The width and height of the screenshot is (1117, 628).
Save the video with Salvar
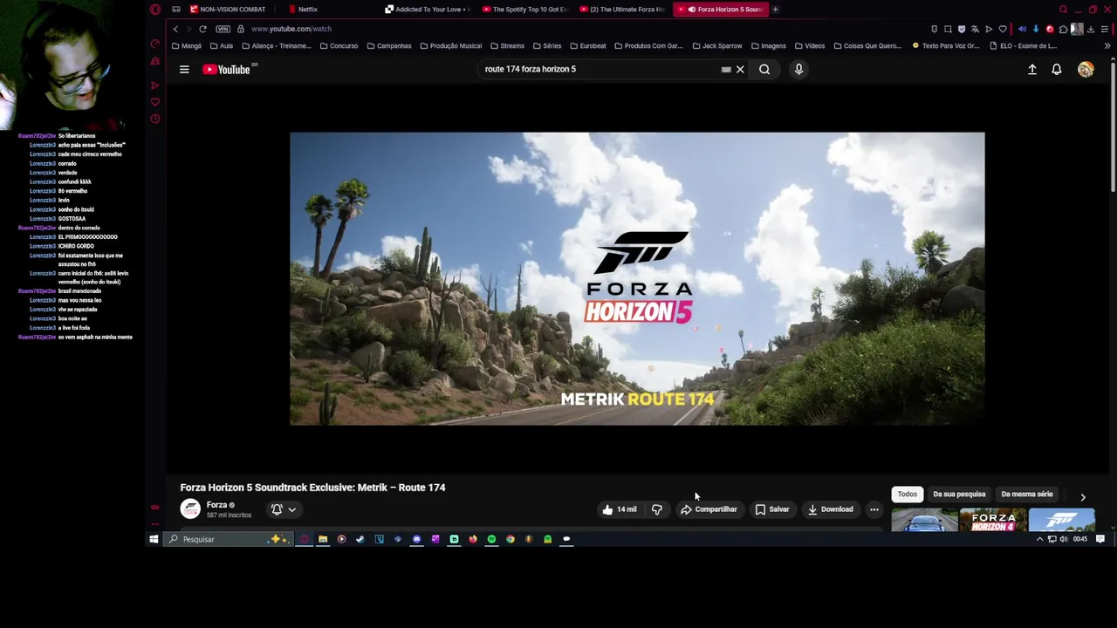click(x=772, y=509)
